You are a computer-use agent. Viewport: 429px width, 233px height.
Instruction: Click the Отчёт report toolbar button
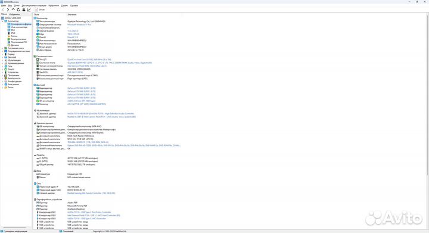pos(40,10)
